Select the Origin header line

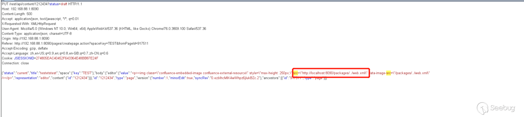(26, 39)
